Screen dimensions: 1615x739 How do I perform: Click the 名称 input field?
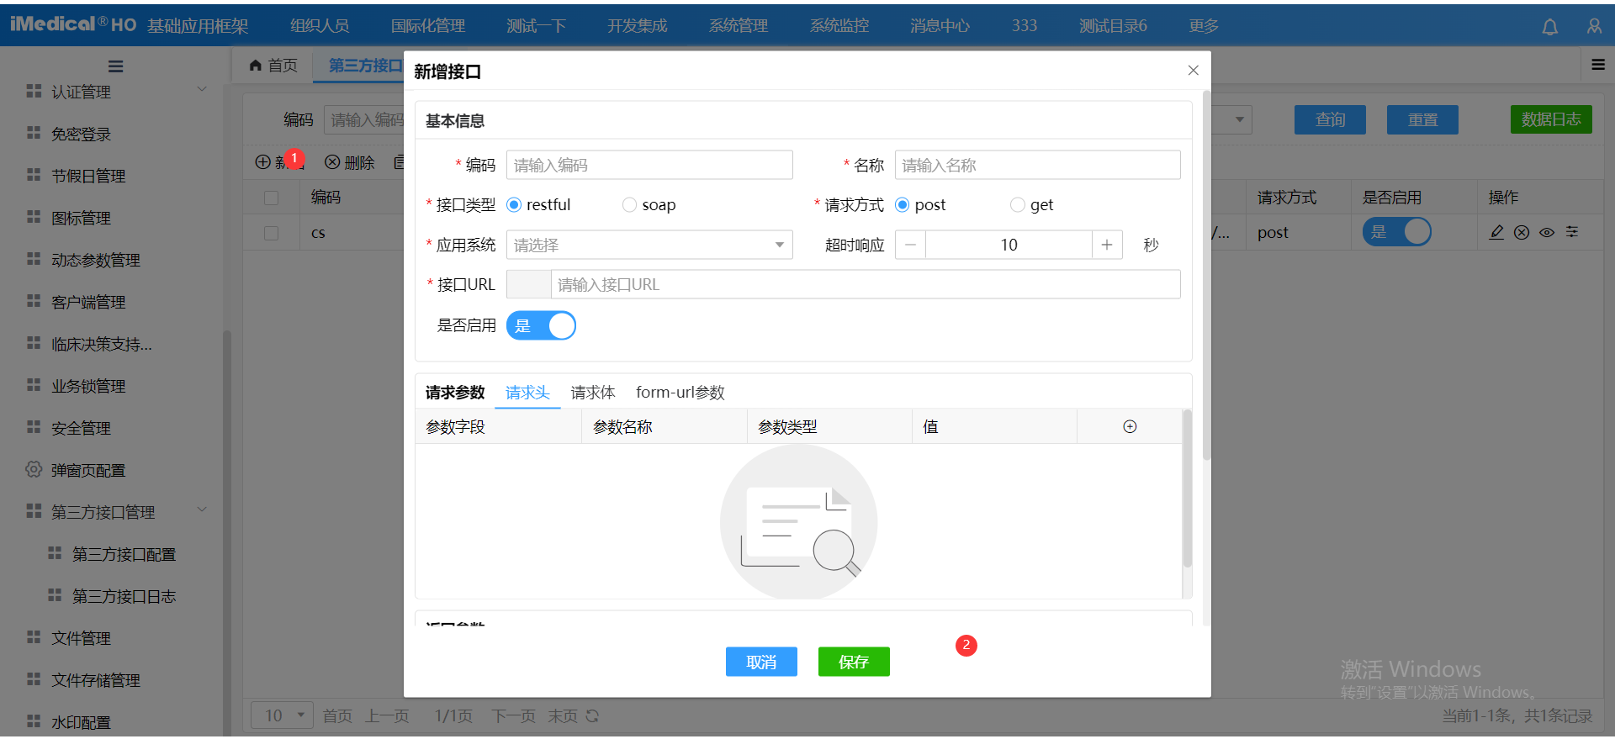click(x=1038, y=165)
